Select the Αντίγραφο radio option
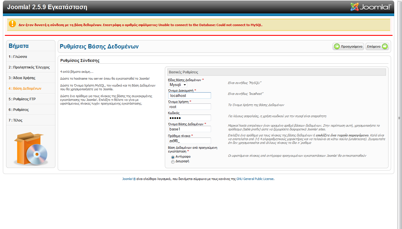The height and width of the screenshot is (229, 402). tap(173, 157)
